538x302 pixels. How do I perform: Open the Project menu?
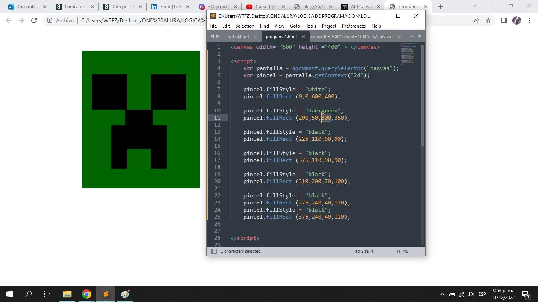tap(329, 26)
